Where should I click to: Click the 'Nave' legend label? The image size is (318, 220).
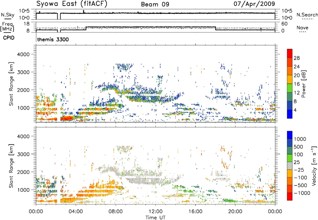pos(302,27)
